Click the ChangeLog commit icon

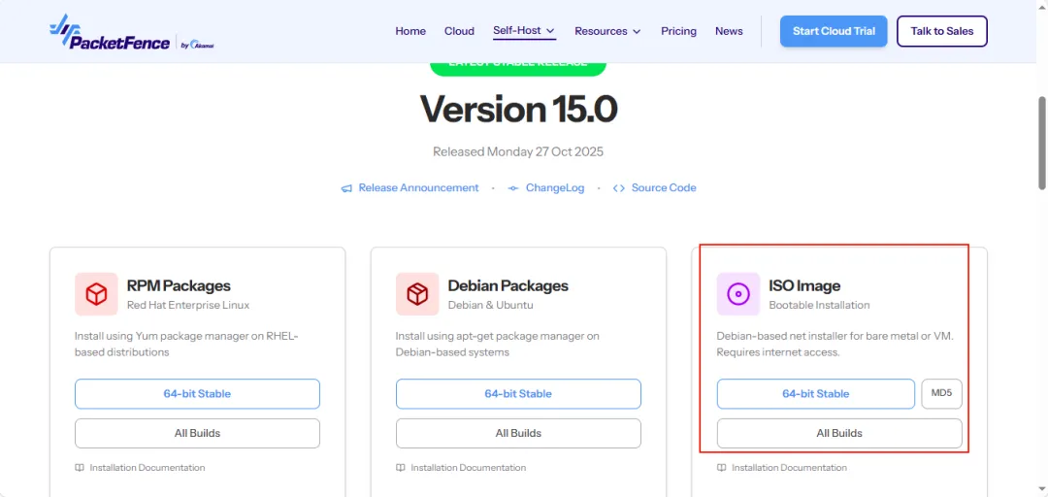(513, 188)
